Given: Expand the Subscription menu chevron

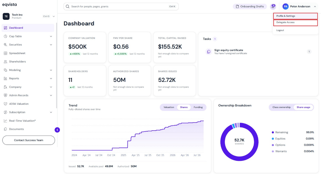Looking at the screenshot, I should point(51,112).
